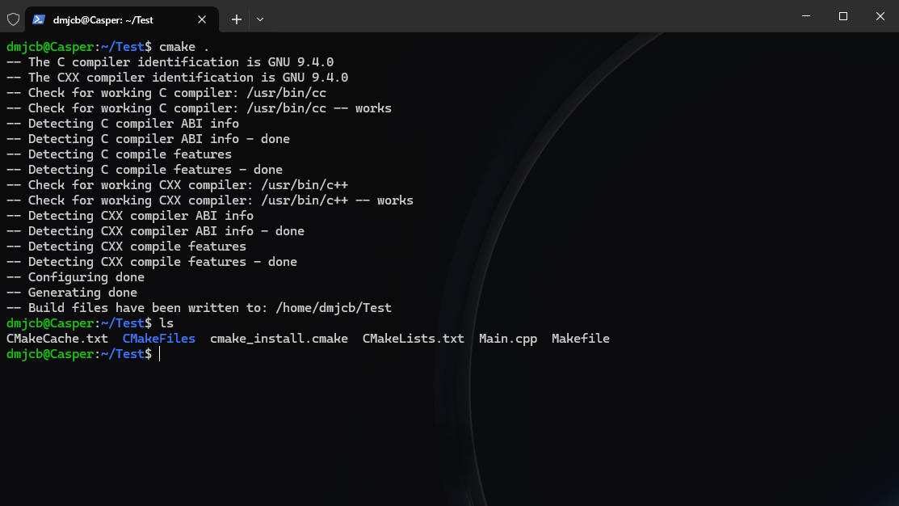Expand the new tab profile dropdown
899x506 pixels.
260,19
